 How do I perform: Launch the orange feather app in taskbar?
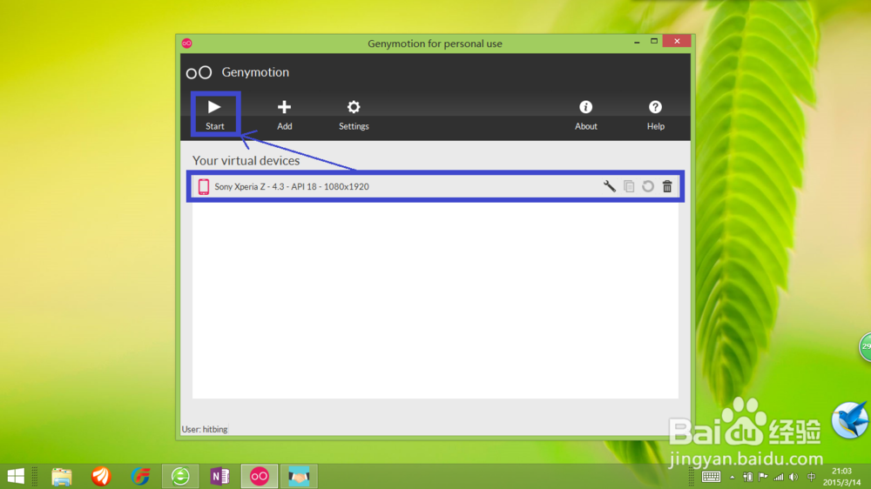(x=101, y=476)
